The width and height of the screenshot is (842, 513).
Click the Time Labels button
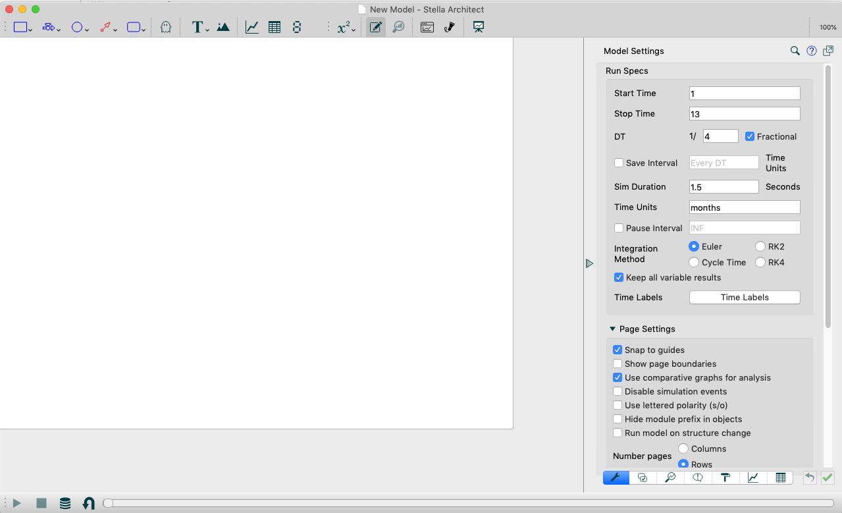(x=745, y=298)
